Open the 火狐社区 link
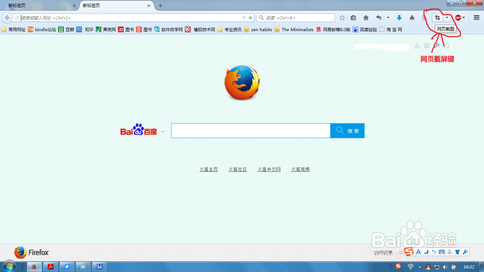Screen dimensions: 484x272 coord(238,169)
